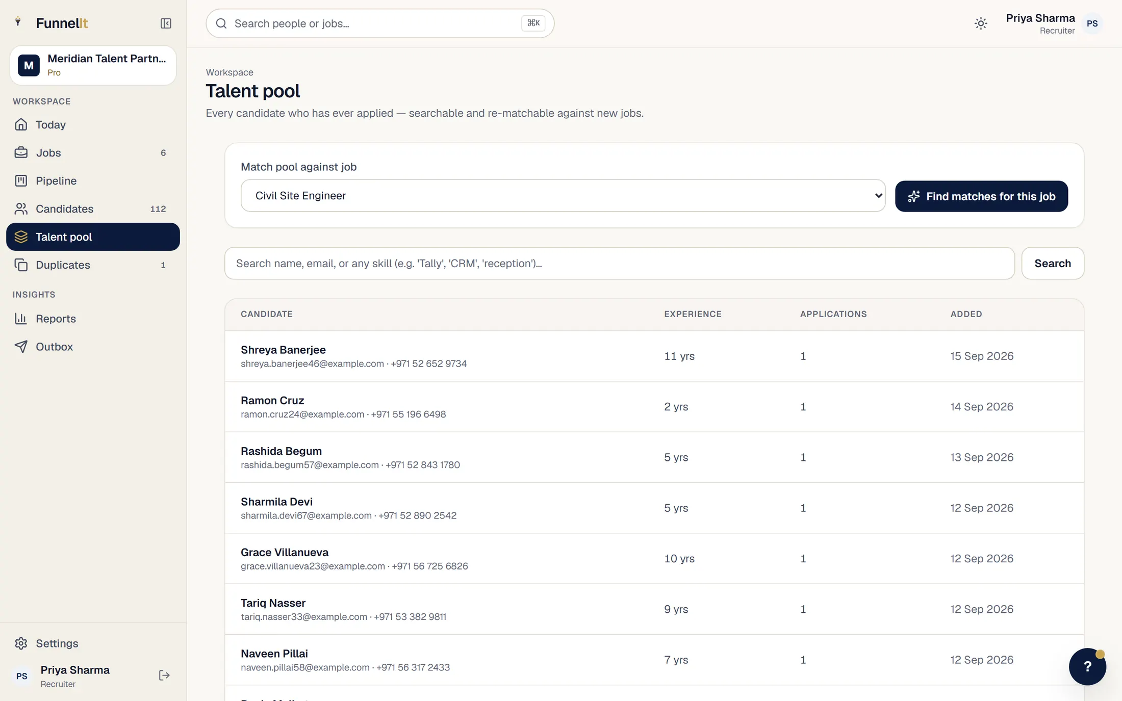Open the Pipeline menu item
Screen dimensions: 1122x701
[93, 180]
